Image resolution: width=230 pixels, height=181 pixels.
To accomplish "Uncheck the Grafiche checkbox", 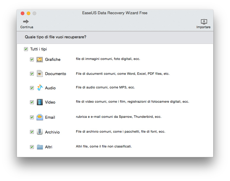I will pyautogui.click(x=32, y=59).
